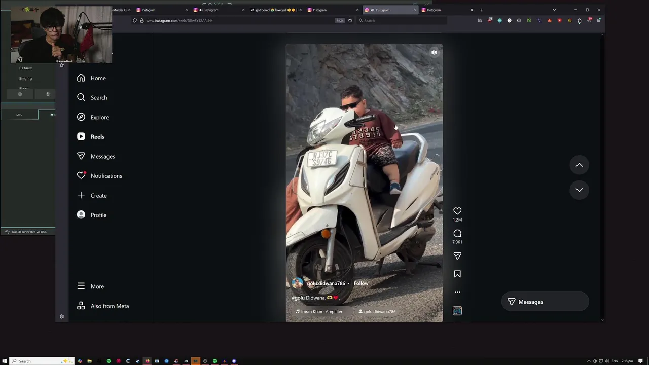
Task: Click the browser Search box
Action: click(x=402, y=21)
